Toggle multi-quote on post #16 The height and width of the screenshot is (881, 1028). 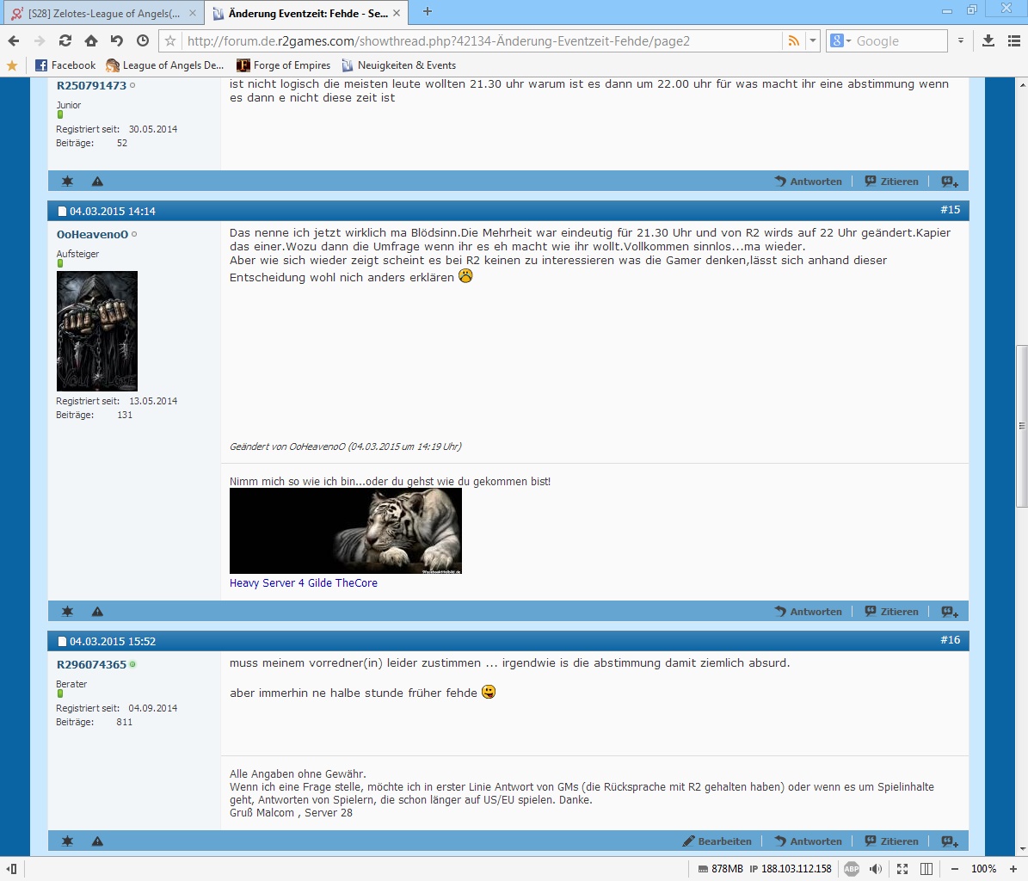[x=949, y=841]
